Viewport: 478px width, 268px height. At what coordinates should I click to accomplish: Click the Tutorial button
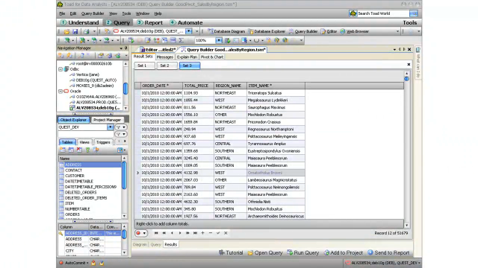231,252
